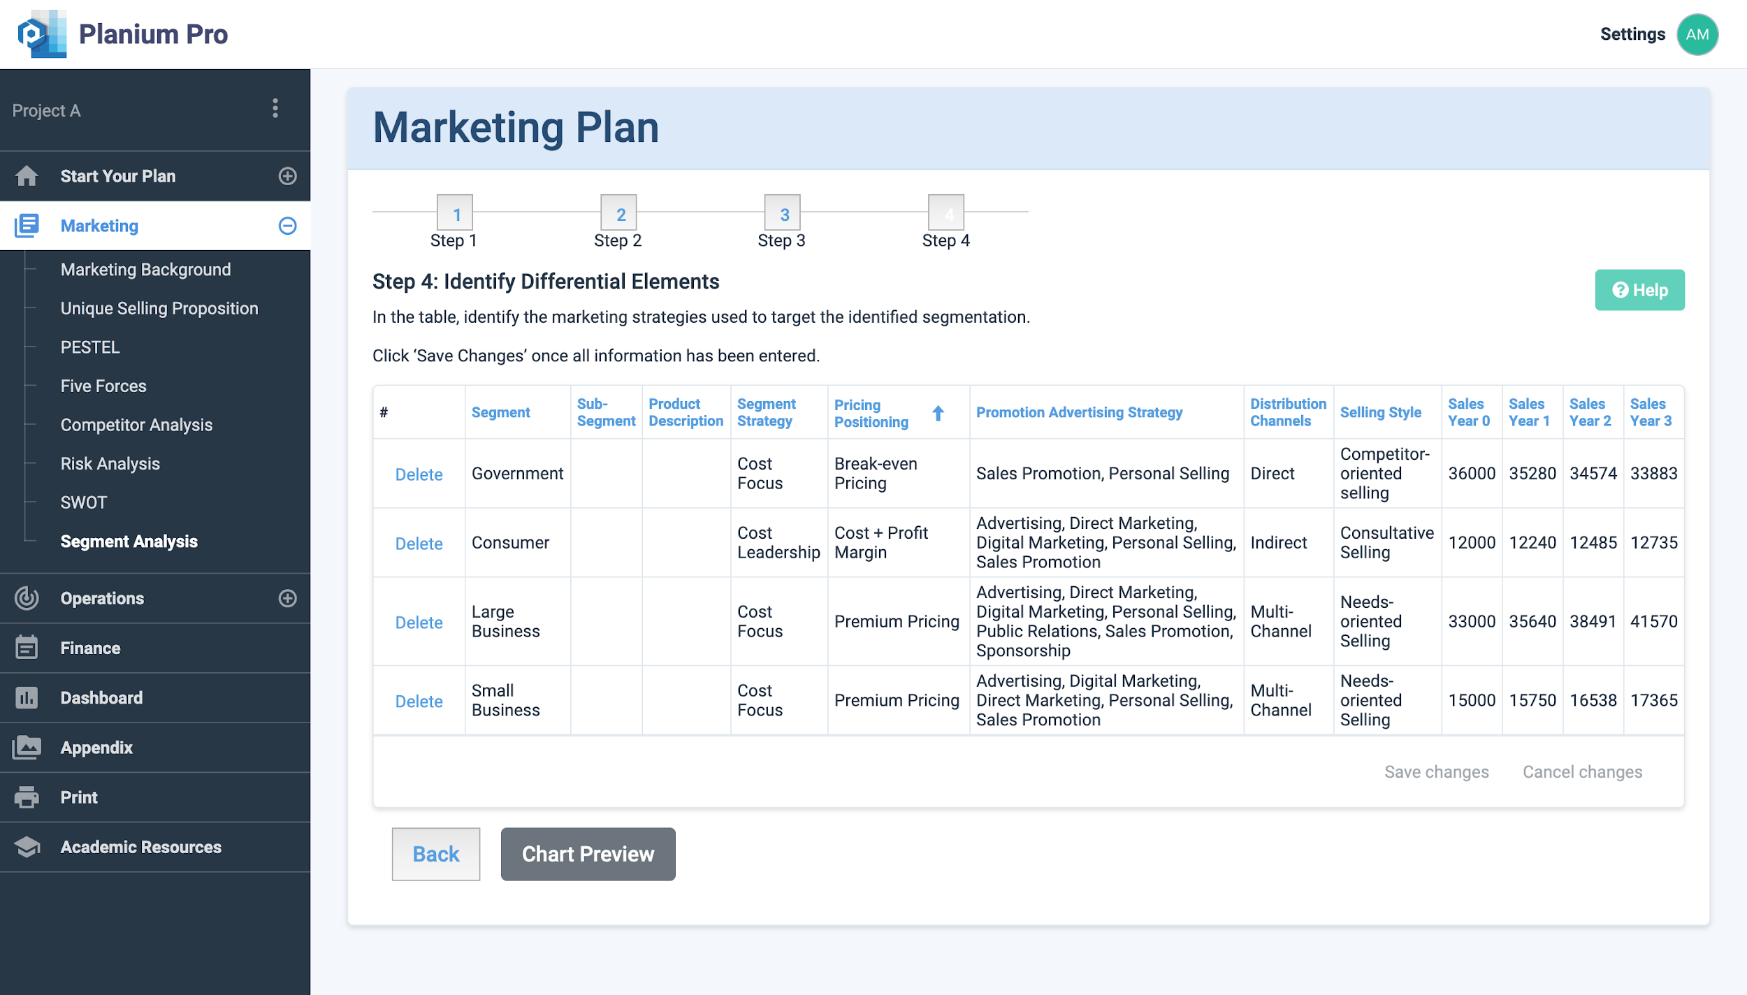Go to Step 1 in the wizard
1747x995 pixels.
(455, 212)
